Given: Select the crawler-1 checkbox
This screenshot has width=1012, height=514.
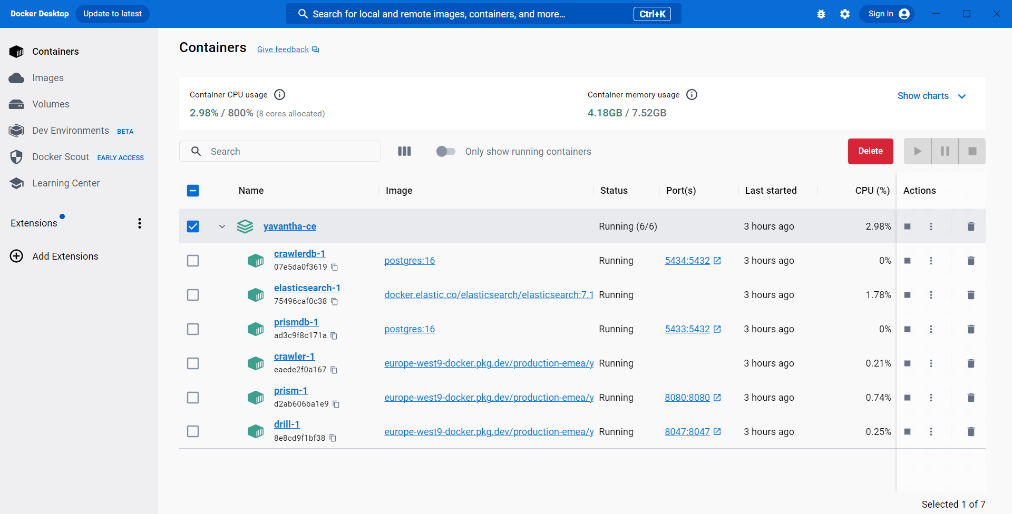Looking at the screenshot, I should [x=193, y=363].
